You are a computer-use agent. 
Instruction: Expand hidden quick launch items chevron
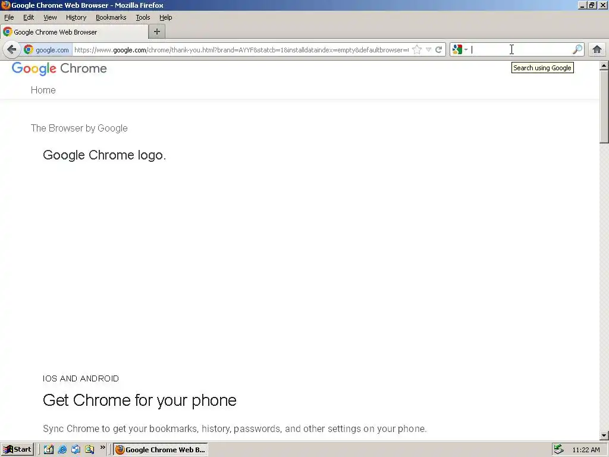coord(102,447)
